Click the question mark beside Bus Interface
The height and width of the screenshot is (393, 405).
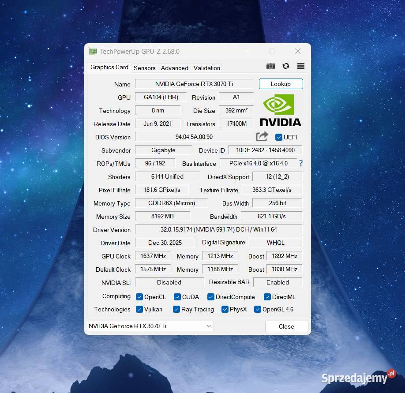(x=300, y=164)
